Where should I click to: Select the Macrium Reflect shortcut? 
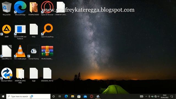7,75
